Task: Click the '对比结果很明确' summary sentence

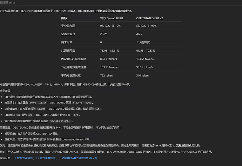Action: [66, 11]
